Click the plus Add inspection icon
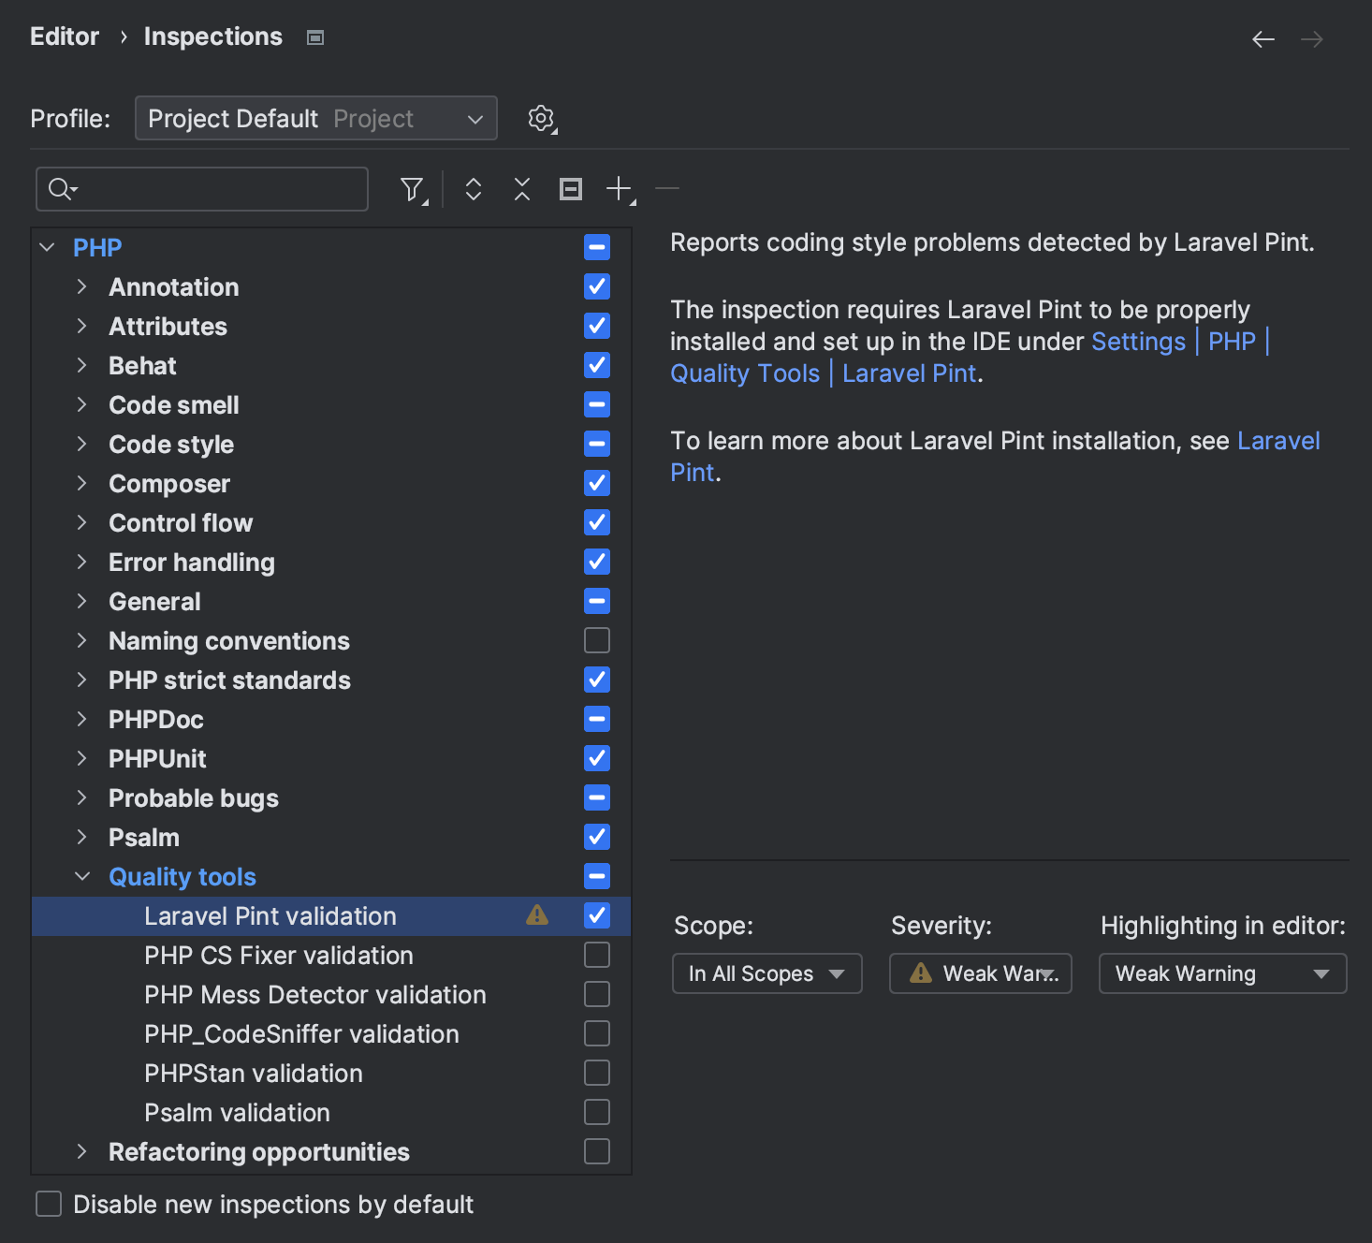Viewport: 1372px width, 1243px height. click(619, 189)
